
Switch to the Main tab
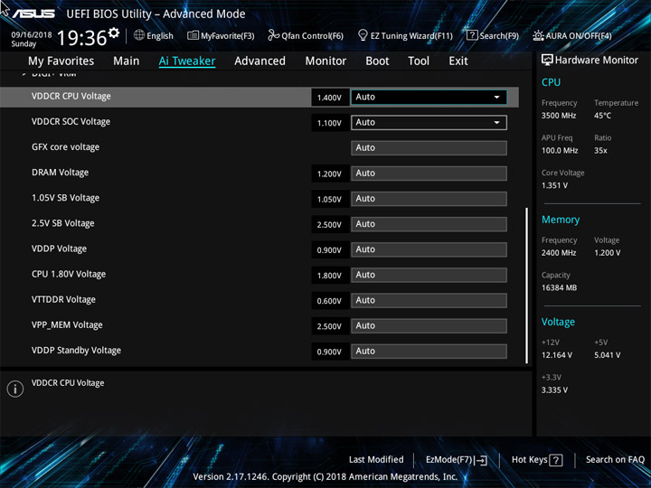[x=127, y=61]
